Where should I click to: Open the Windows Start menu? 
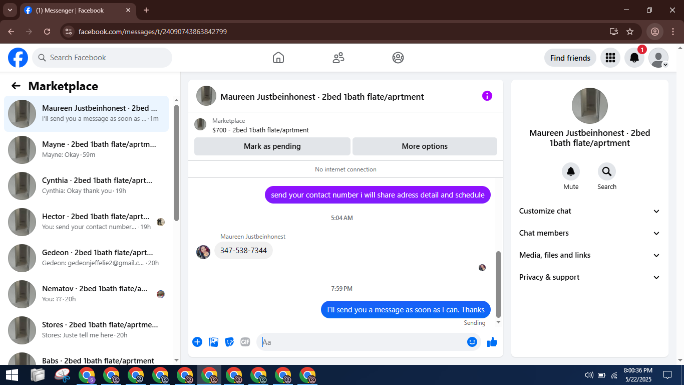point(12,375)
